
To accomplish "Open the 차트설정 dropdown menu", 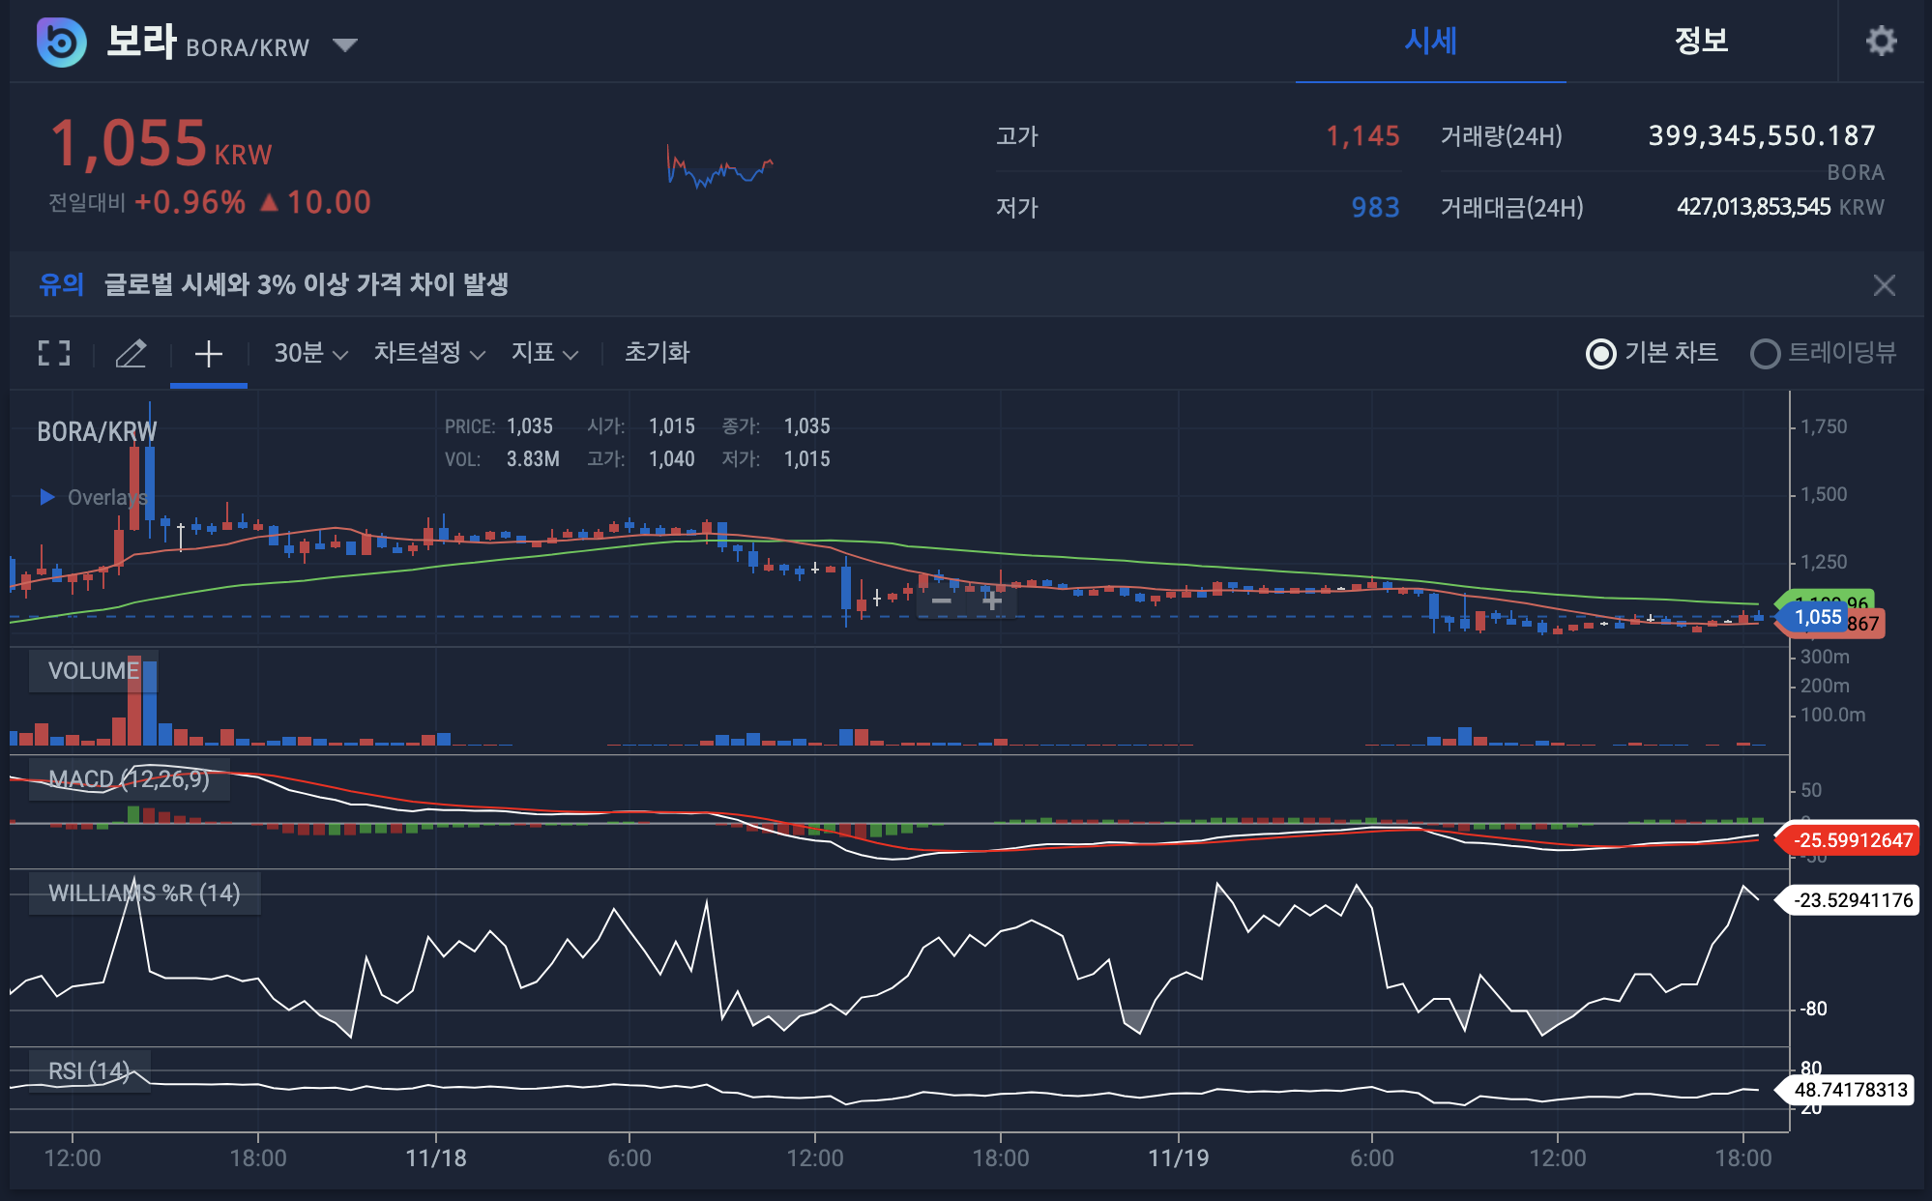I will pyautogui.click(x=428, y=353).
